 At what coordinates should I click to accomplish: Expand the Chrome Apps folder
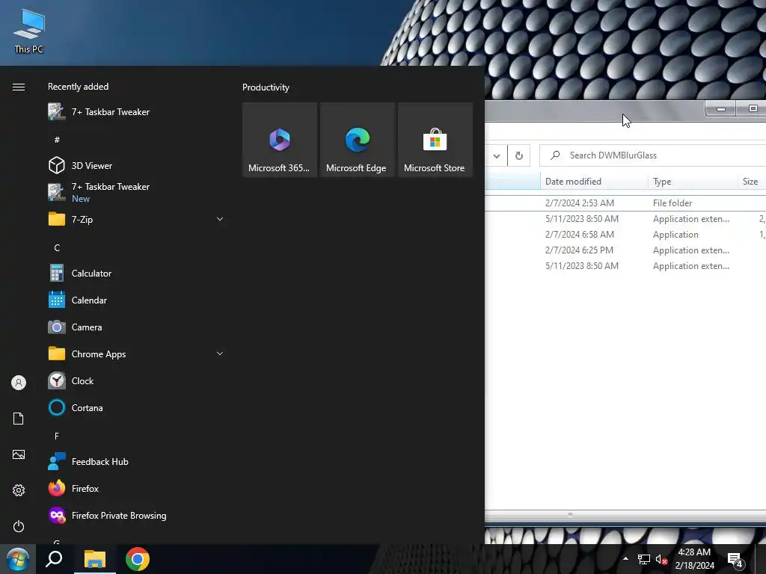point(137,354)
